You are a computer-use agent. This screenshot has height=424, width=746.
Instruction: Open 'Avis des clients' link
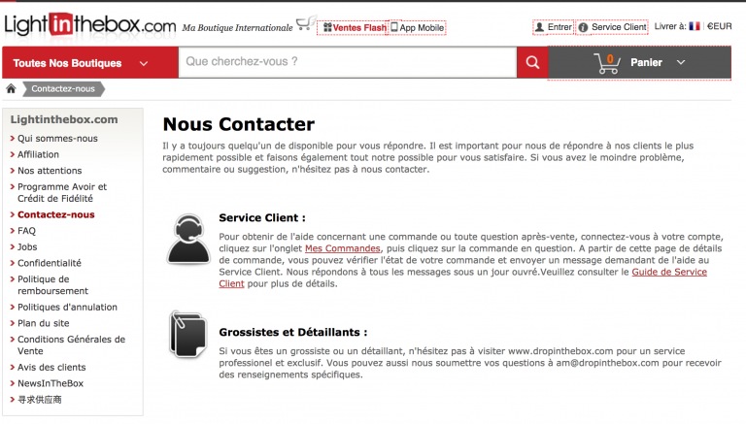point(51,368)
